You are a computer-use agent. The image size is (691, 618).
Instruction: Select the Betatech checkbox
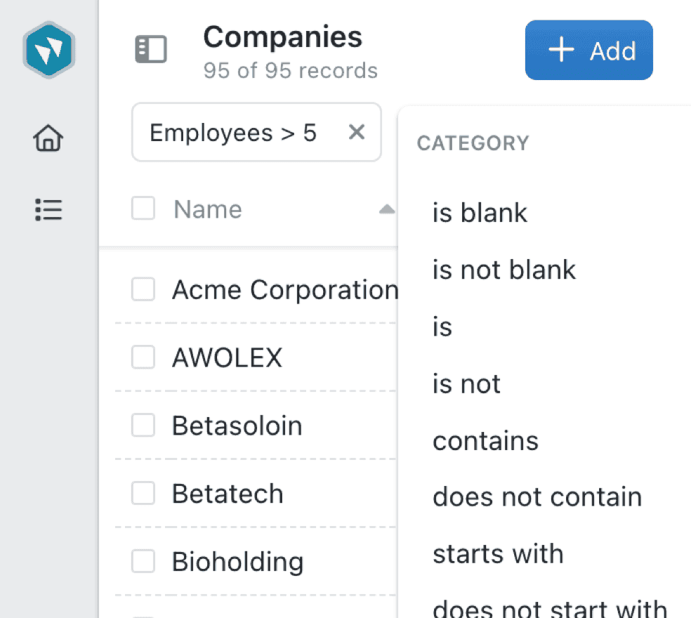(x=143, y=494)
